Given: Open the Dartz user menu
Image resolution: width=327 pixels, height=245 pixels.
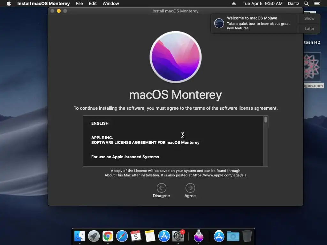Looking at the screenshot, I should click(293, 4).
